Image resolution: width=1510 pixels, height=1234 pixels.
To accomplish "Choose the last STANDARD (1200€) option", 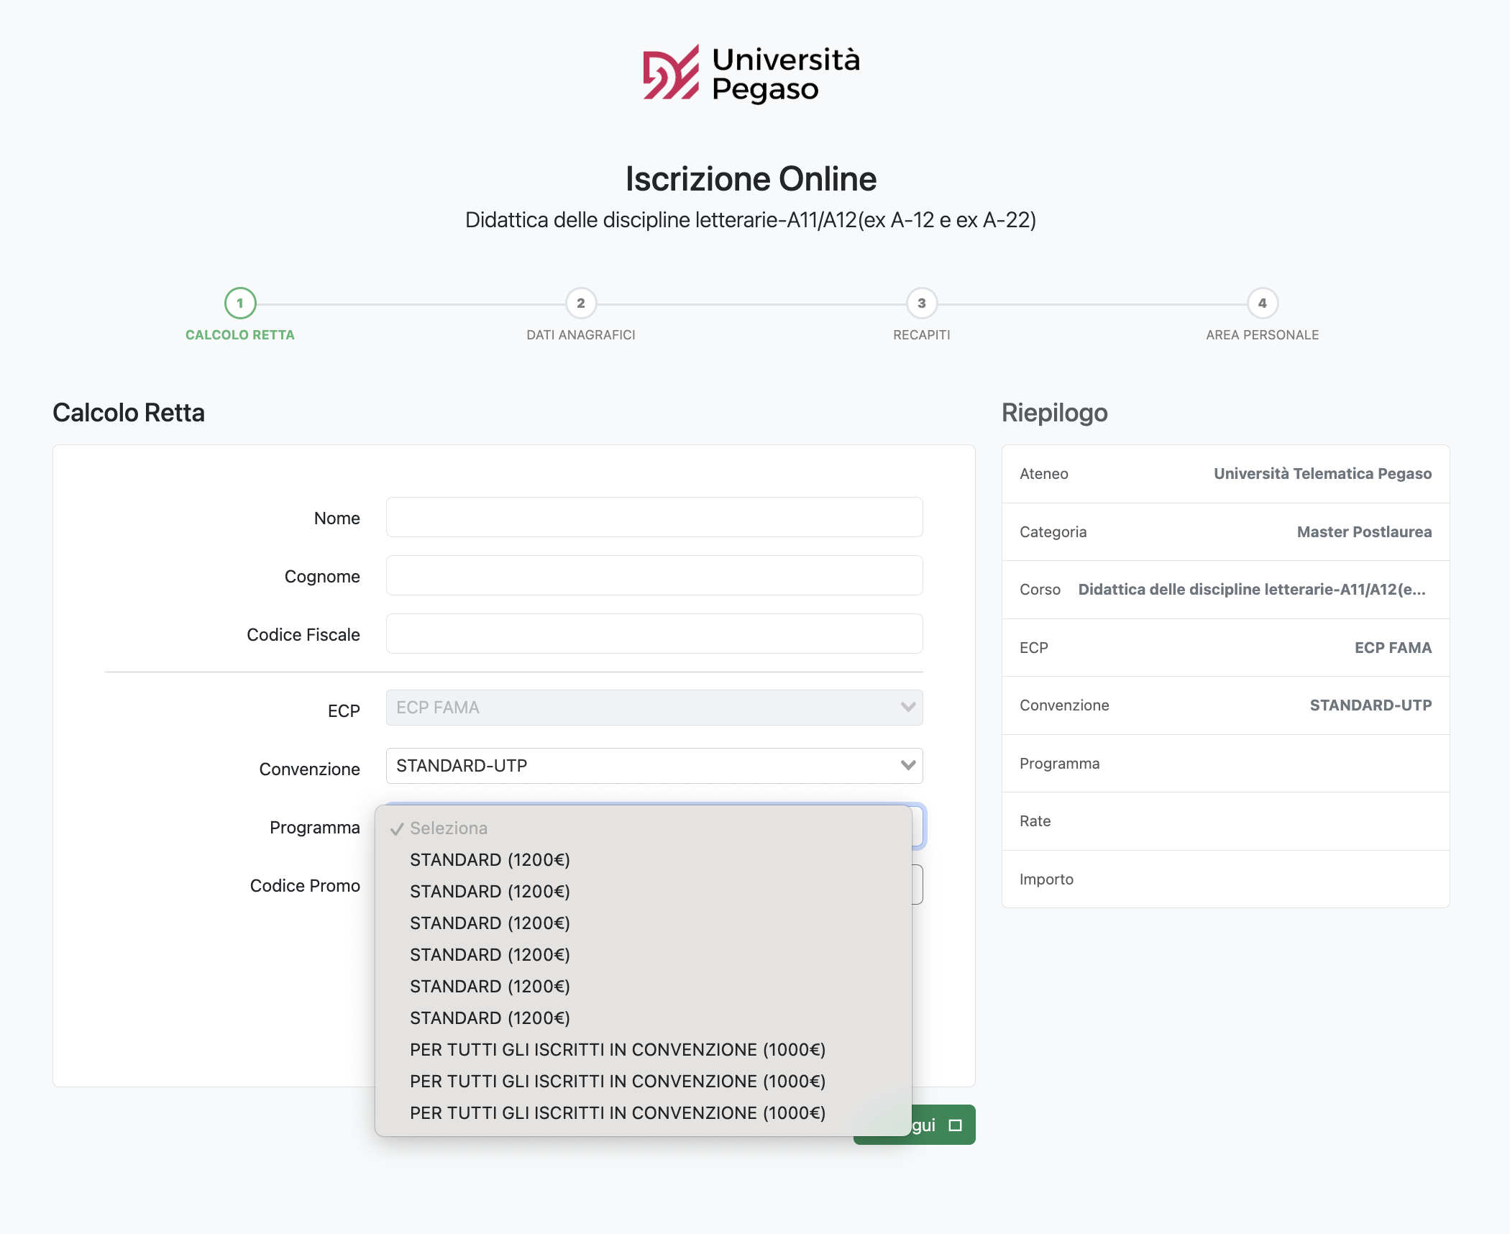I will (490, 1018).
